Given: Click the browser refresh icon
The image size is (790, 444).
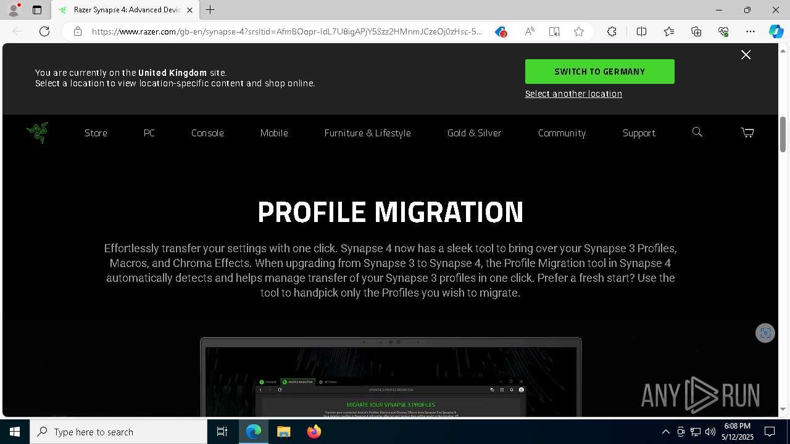Looking at the screenshot, I should point(44,31).
